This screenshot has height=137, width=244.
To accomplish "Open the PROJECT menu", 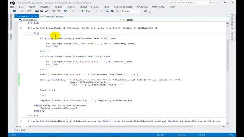I will coord(45,7).
